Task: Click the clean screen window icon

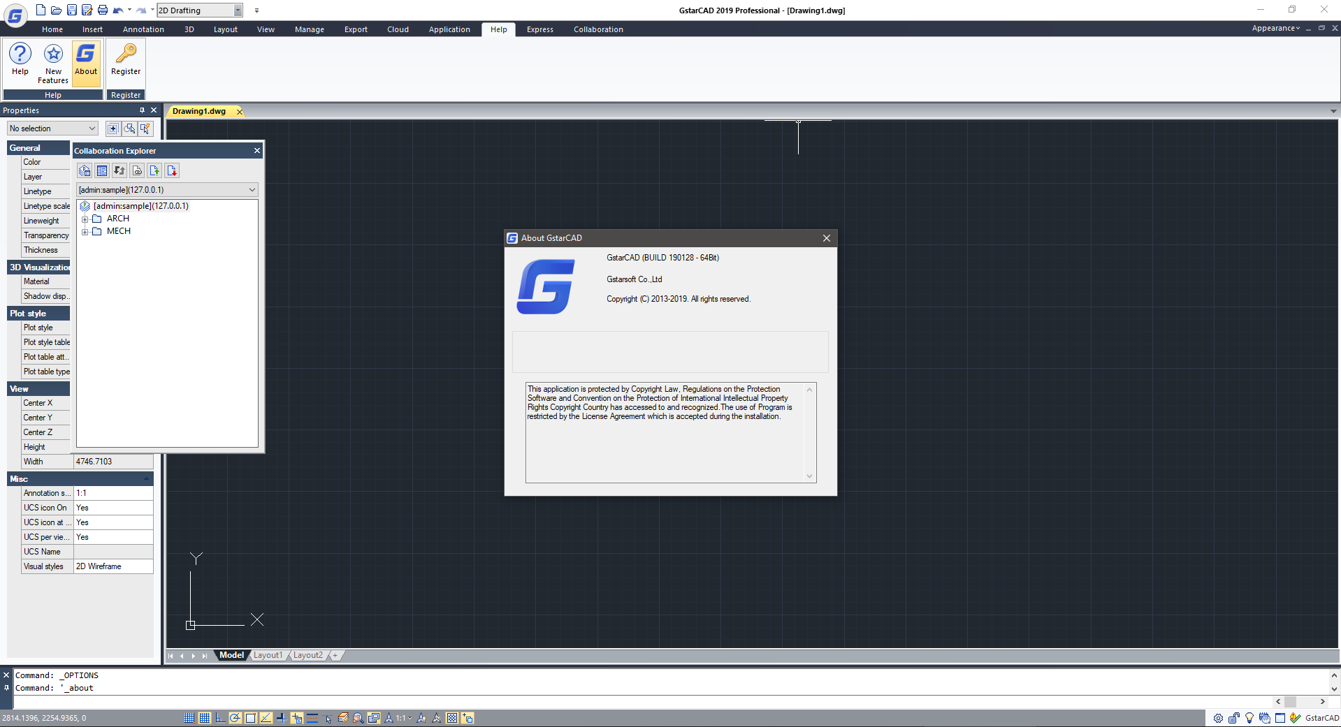Action: [x=1280, y=718]
